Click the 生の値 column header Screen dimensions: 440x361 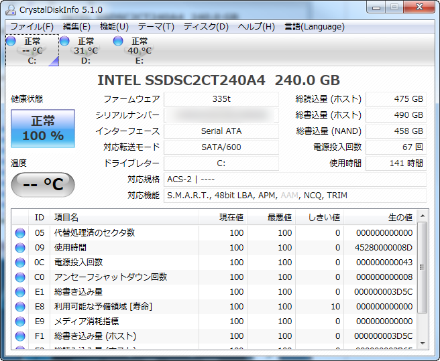click(x=400, y=217)
